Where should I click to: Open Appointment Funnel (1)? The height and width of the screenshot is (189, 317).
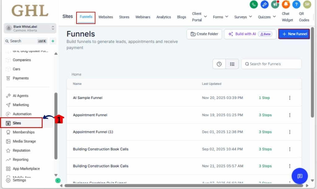93,132
